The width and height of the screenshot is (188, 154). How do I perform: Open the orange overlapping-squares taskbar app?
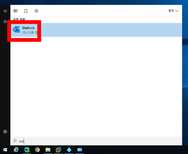(x=58, y=150)
